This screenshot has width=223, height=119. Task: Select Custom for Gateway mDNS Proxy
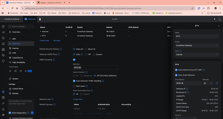click(94, 54)
